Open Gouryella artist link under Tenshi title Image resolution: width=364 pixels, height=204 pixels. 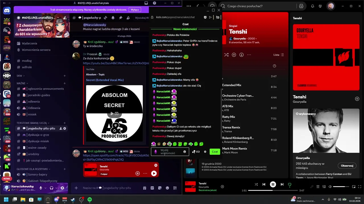point(240,39)
